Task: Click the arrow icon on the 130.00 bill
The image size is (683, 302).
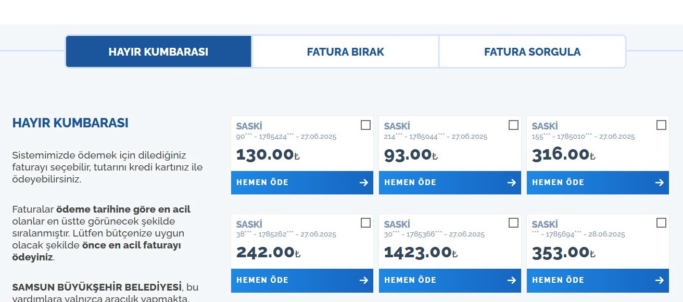Action: pyautogui.click(x=364, y=182)
